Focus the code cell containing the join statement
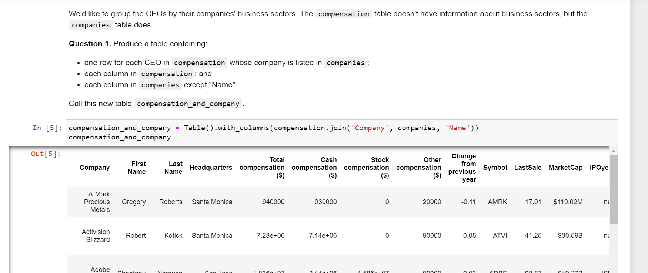 (342, 132)
